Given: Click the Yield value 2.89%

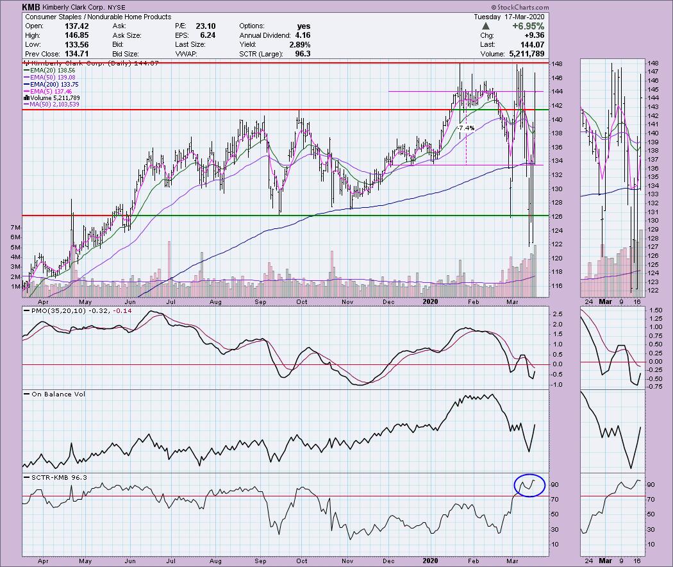Looking at the screenshot, I should point(299,45).
